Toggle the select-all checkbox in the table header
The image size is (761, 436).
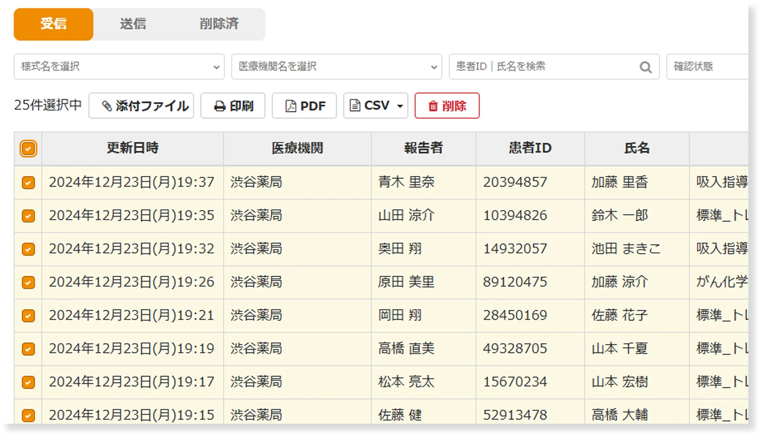click(28, 149)
